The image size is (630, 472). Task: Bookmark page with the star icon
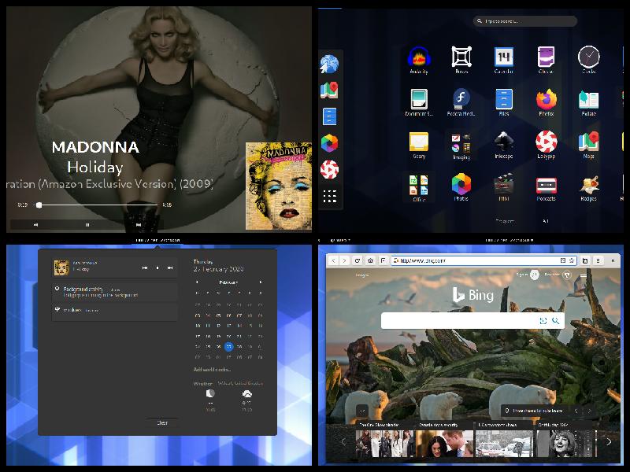572,260
